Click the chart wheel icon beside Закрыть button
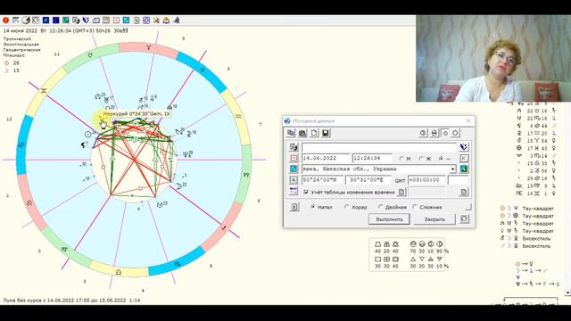Screen dimensions: 571x321 [464, 219]
